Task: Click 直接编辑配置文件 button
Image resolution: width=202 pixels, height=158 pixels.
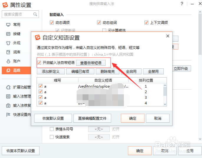Action: pos(92,118)
